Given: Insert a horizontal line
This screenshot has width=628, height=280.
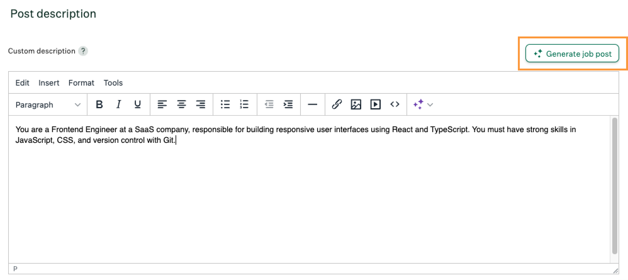Looking at the screenshot, I should click(312, 104).
